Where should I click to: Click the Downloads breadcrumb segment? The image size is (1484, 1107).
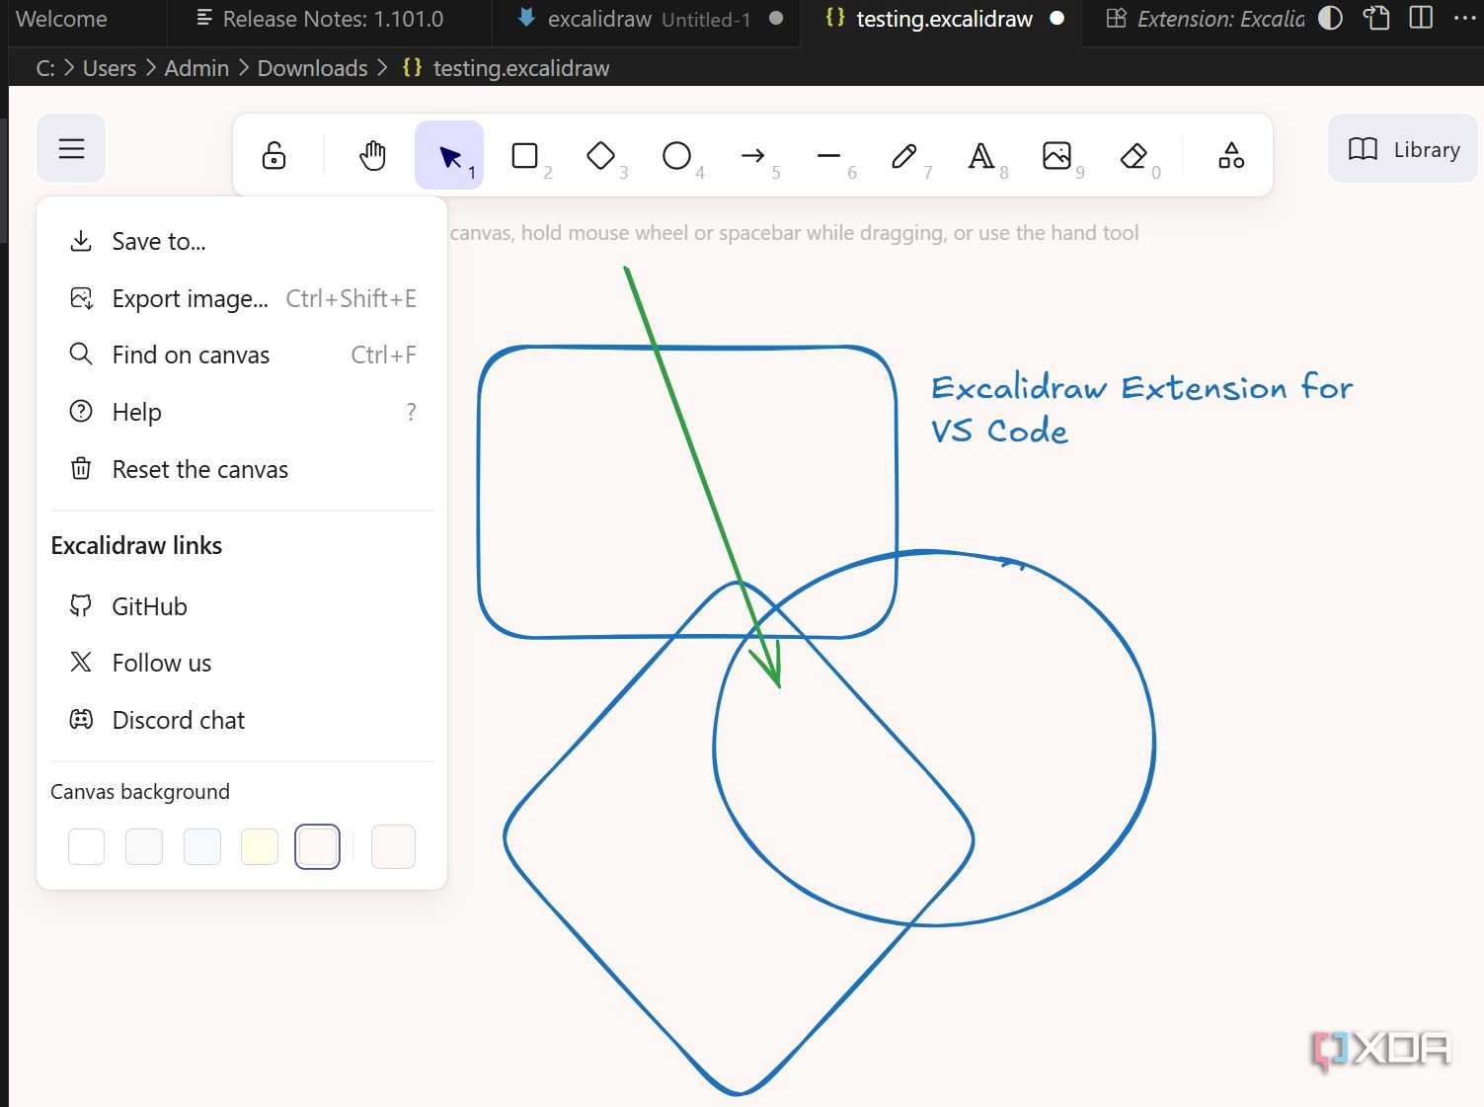click(x=312, y=68)
